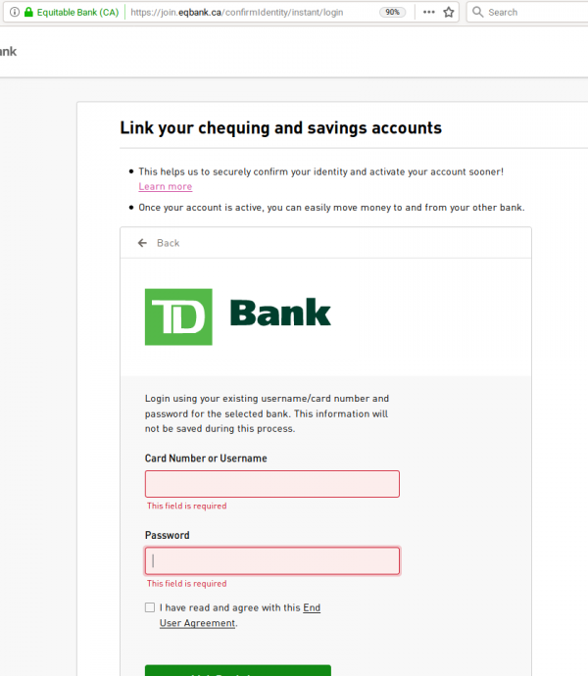The image size is (588, 676).
Task: Click the Equitable Bank (CA) identity label
Action: tap(77, 13)
